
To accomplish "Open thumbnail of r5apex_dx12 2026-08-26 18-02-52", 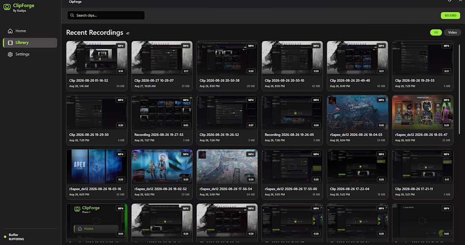I will [162, 166].
